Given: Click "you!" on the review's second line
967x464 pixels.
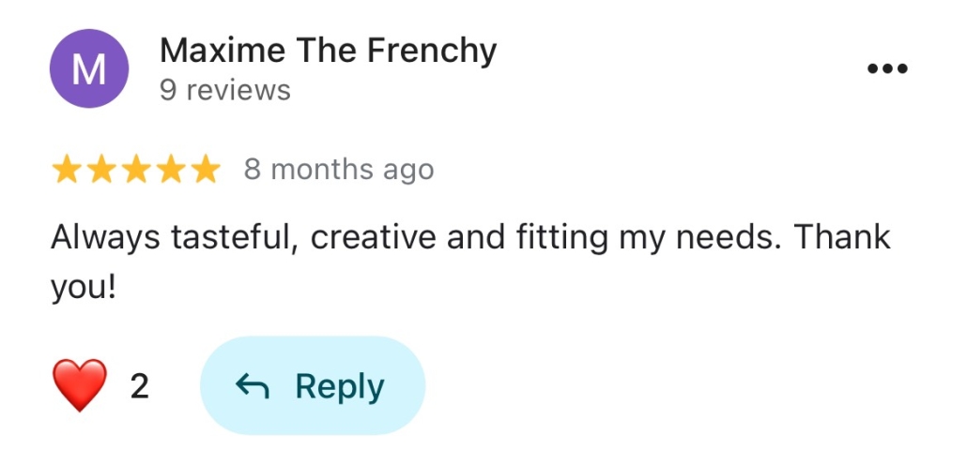Looking at the screenshot, I should point(83,285).
